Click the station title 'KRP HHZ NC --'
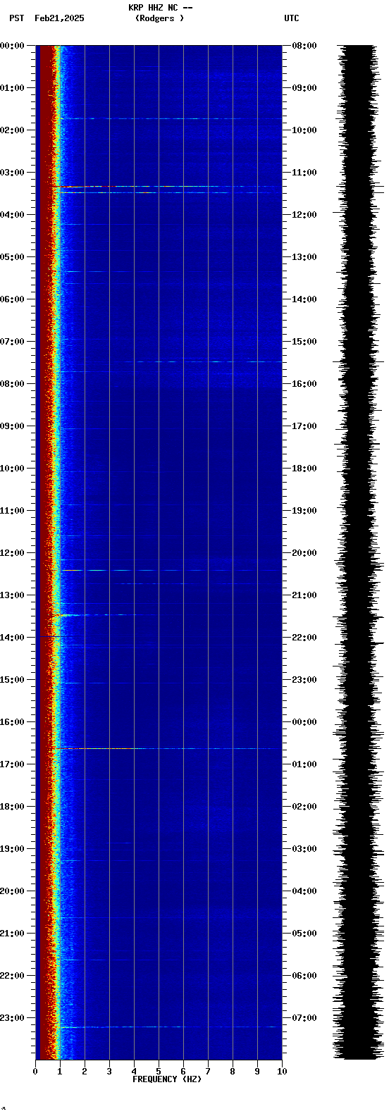Image resolution: width=389 pixels, height=1116 pixels. click(x=160, y=8)
